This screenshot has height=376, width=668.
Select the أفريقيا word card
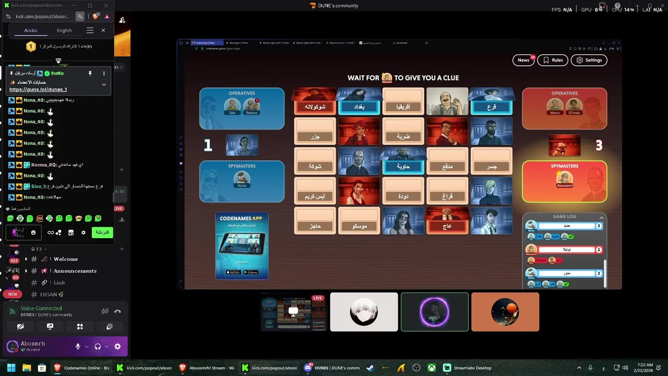click(403, 102)
